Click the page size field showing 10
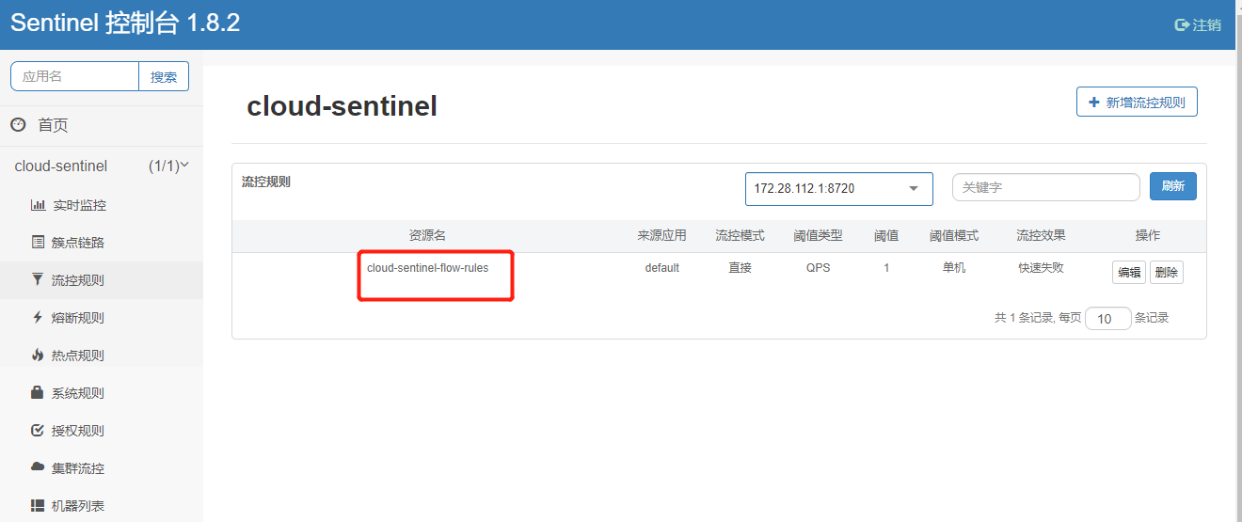The width and height of the screenshot is (1242, 522). 1107,318
